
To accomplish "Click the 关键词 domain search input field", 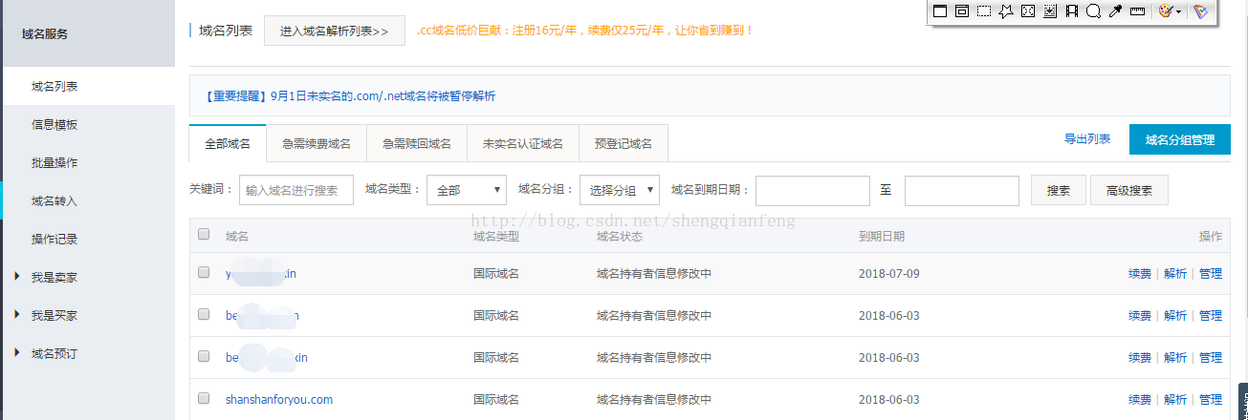I will coord(296,190).
